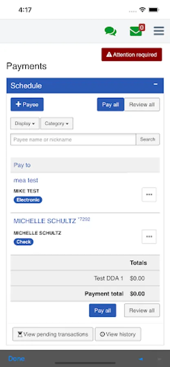Open the Category dropdown
This screenshot has width=170, height=367.
pos(57,123)
